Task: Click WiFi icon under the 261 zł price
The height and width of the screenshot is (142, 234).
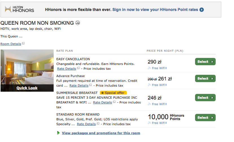Action: click(149, 85)
